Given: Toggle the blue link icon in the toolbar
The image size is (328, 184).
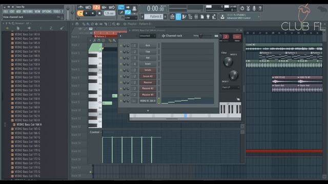Looking at the screenshot, I should [128, 12].
